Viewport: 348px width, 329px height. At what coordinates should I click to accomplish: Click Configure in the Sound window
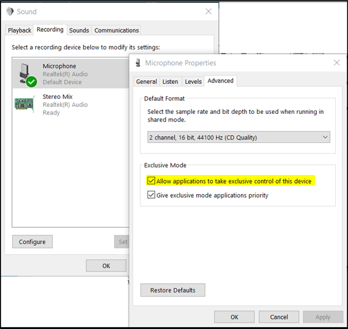32,242
